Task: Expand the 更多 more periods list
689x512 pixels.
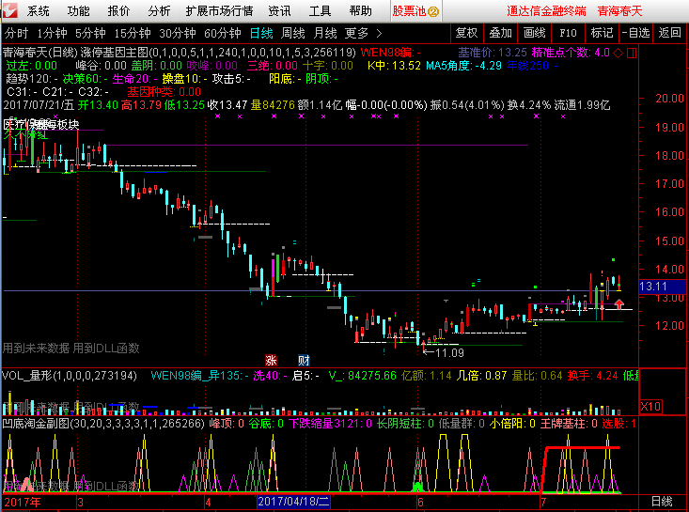Action: pyautogui.click(x=363, y=34)
